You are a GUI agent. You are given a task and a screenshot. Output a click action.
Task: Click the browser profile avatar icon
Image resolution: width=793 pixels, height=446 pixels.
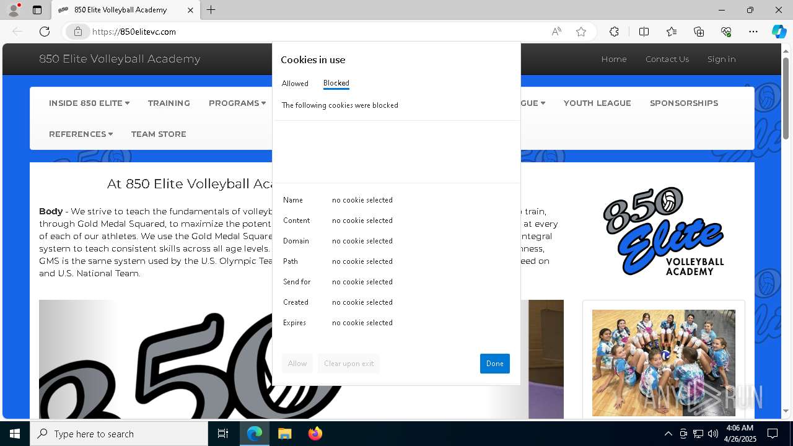14,10
